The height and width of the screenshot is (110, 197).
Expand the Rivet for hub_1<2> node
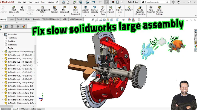(2, 55)
